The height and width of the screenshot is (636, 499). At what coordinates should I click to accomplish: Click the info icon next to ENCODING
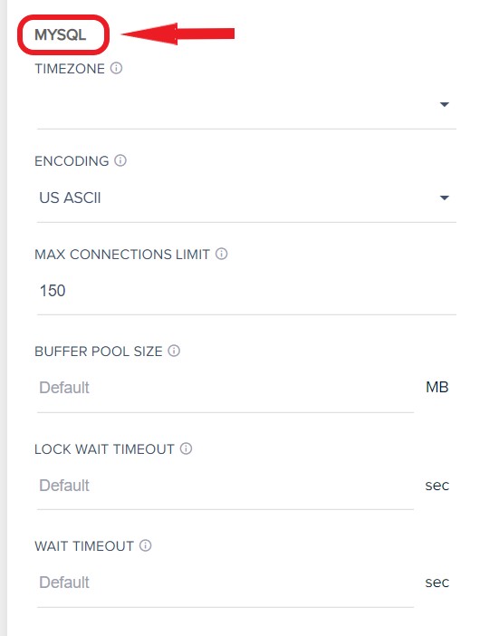tap(120, 160)
